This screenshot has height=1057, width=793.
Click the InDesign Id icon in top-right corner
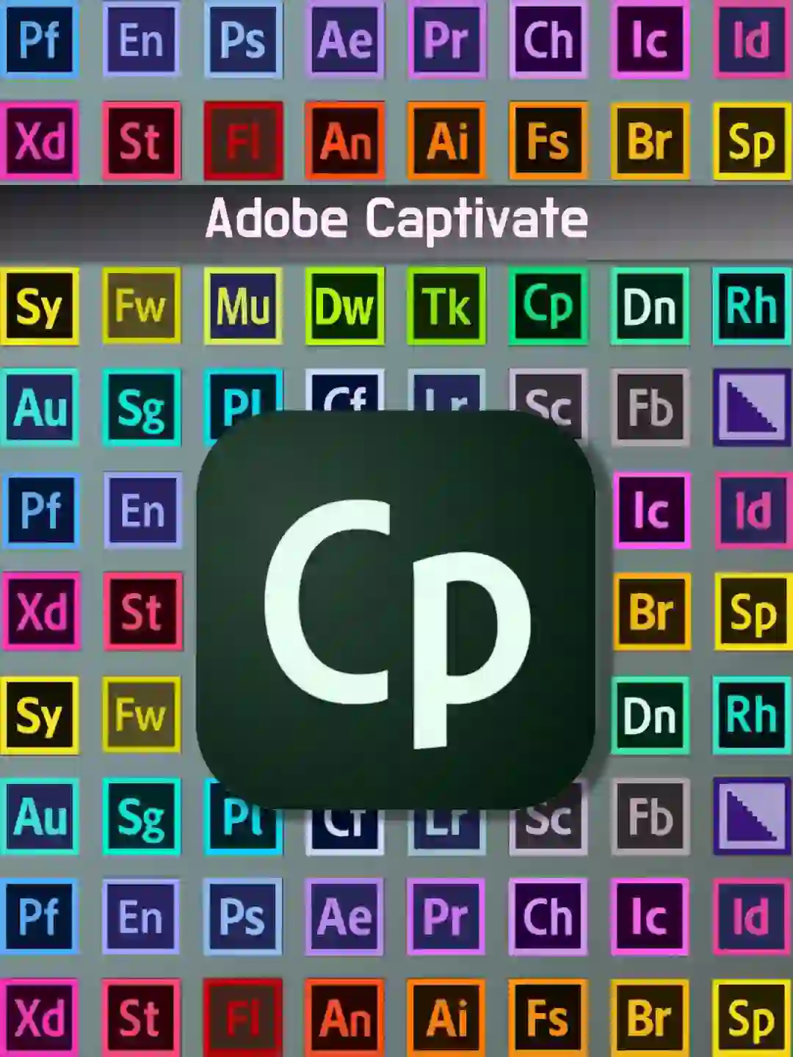coord(751,40)
